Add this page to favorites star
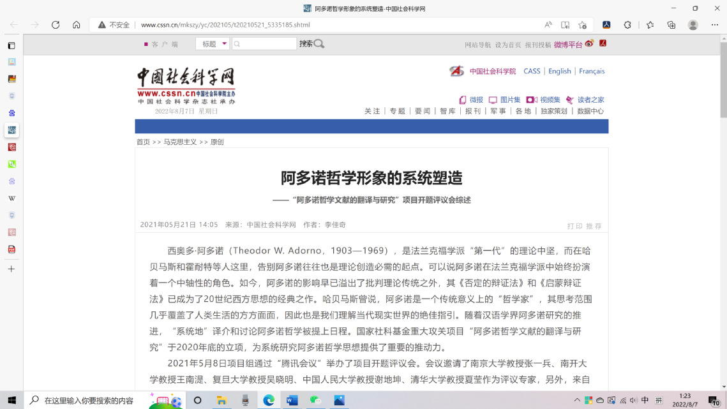The width and height of the screenshot is (727, 409). click(x=582, y=25)
